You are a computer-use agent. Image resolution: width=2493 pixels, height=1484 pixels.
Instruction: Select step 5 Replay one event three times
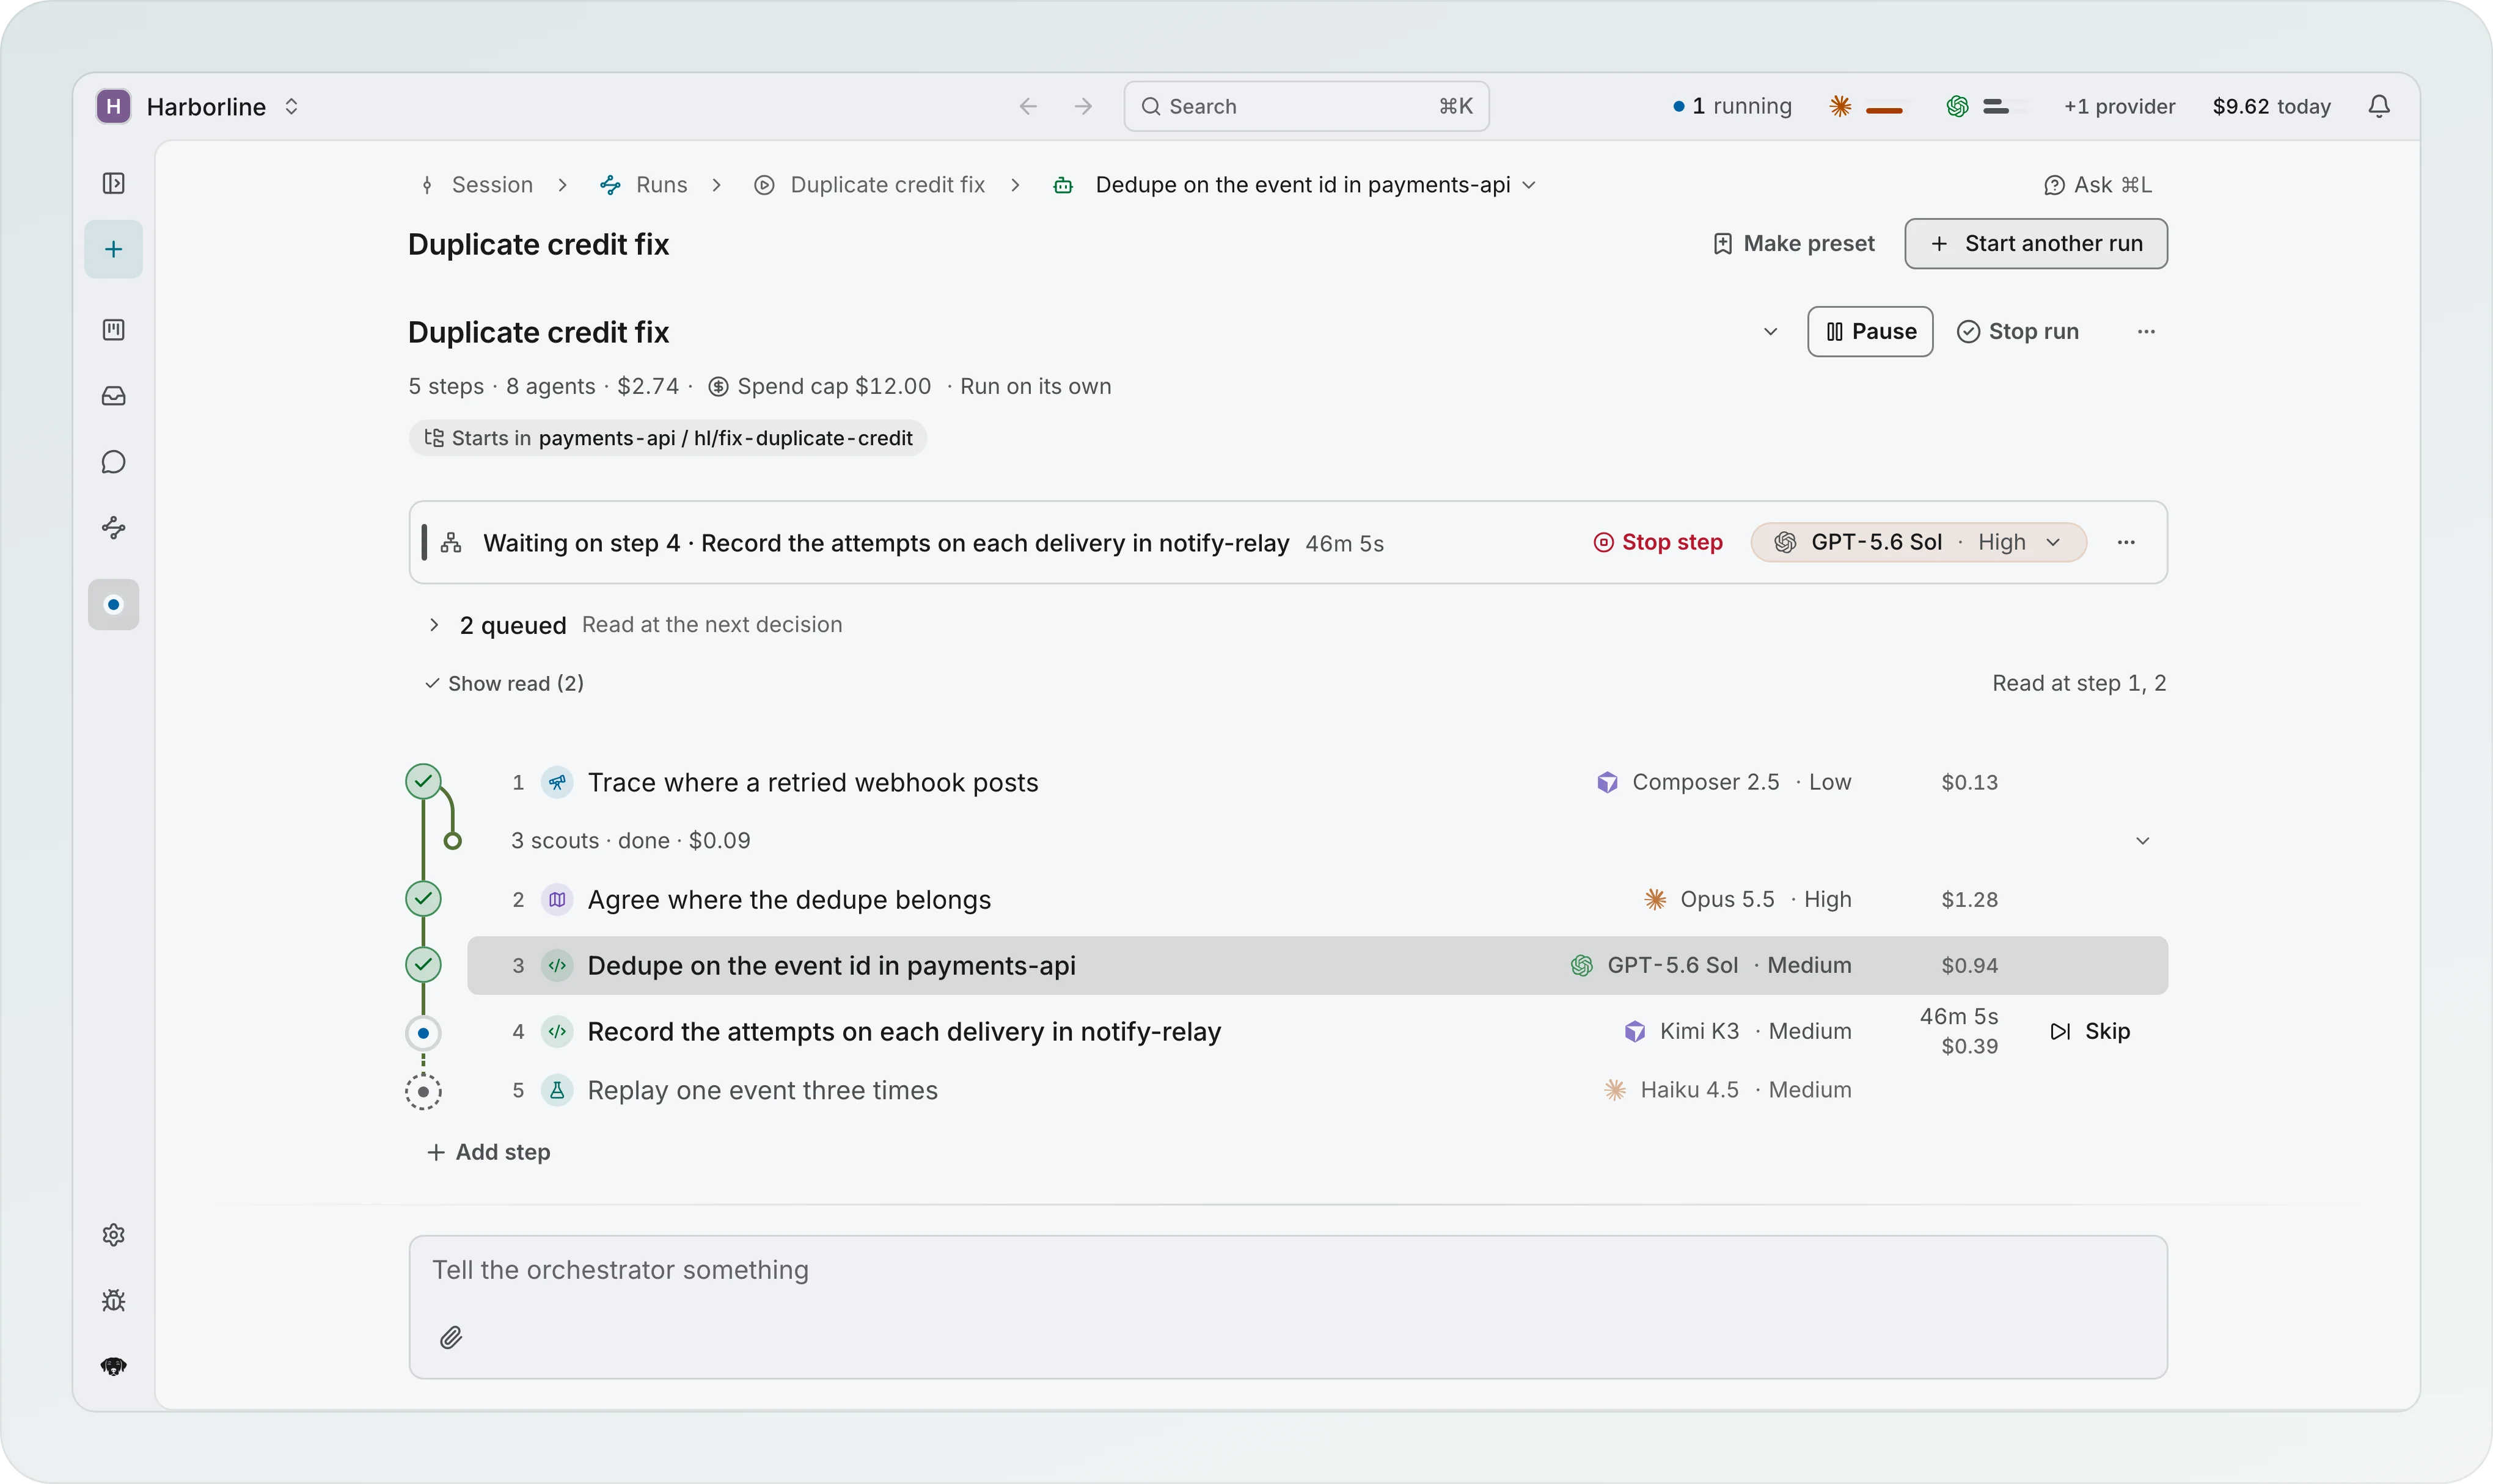point(1317,1090)
